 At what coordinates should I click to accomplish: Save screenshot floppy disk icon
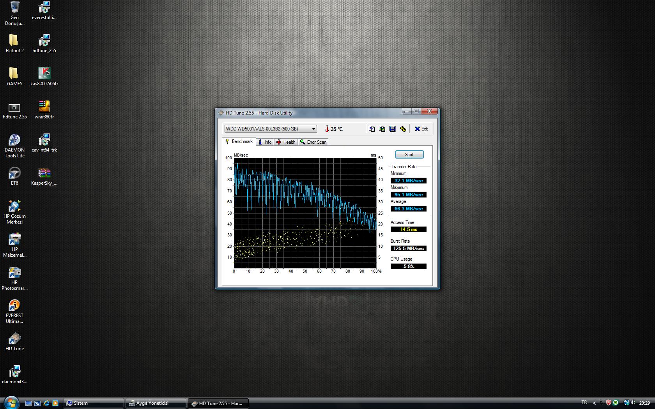click(393, 129)
